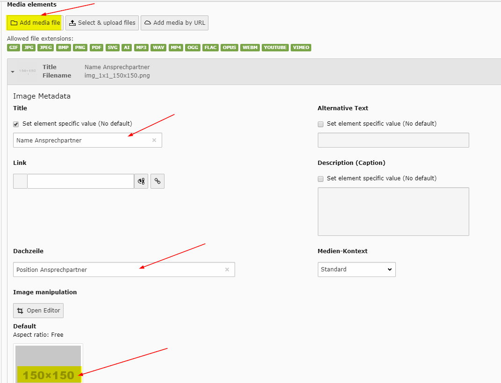Click the Description (Caption) text area
This screenshot has height=383, width=501.
pyautogui.click(x=393, y=212)
